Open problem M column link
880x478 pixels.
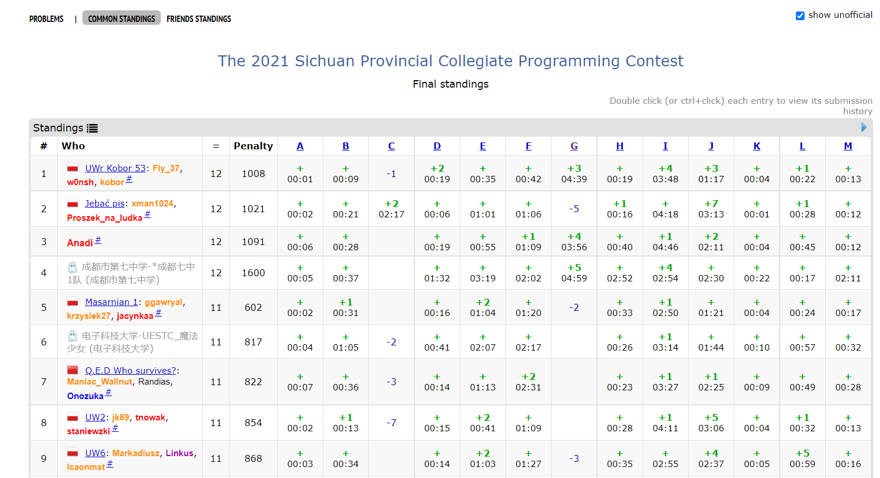(x=848, y=146)
